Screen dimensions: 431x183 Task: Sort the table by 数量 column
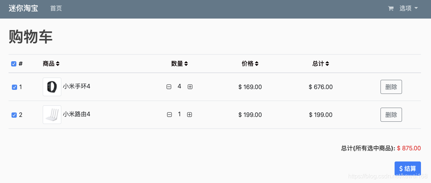coord(179,64)
